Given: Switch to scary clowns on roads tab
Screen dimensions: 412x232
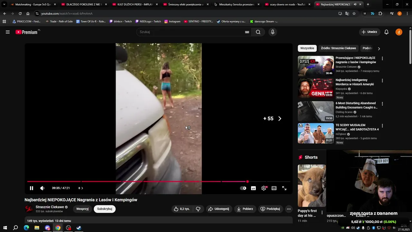Looking at the screenshot, I should (x=288, y=5).
